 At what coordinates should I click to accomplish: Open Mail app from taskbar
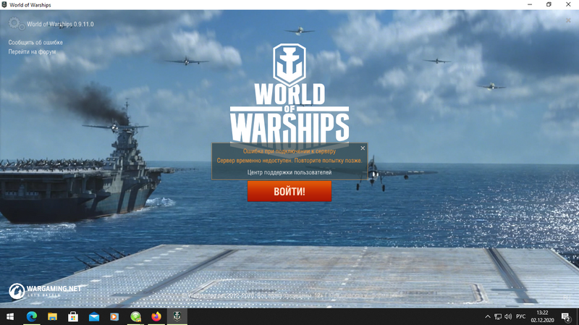pyautogui.click(x=94, y=317)
